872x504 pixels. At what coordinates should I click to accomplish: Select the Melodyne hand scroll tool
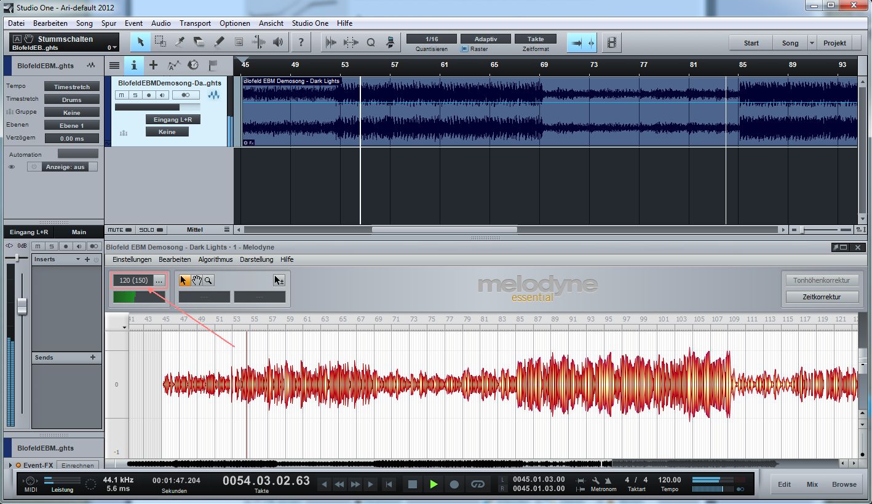(197, 280)
